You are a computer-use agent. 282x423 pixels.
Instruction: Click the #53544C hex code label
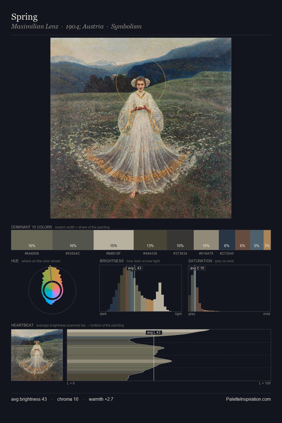pos(73,254)
